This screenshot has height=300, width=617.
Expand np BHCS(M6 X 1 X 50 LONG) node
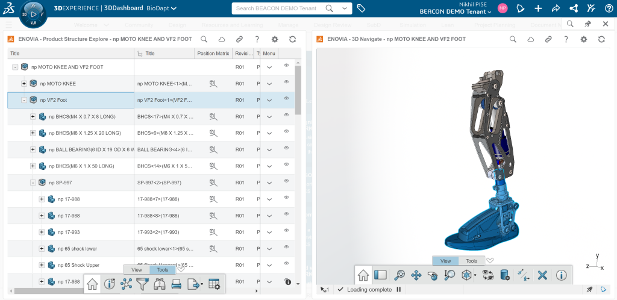(x=33, y=166)
